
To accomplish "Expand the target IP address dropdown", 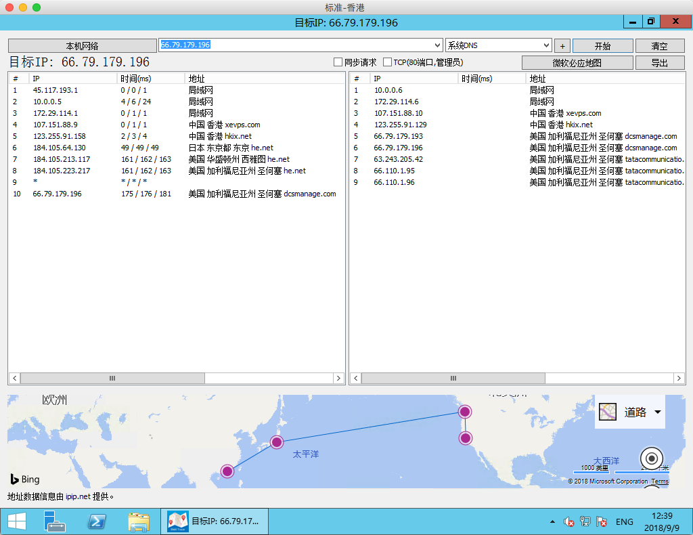I will click(x=437, y=45).
